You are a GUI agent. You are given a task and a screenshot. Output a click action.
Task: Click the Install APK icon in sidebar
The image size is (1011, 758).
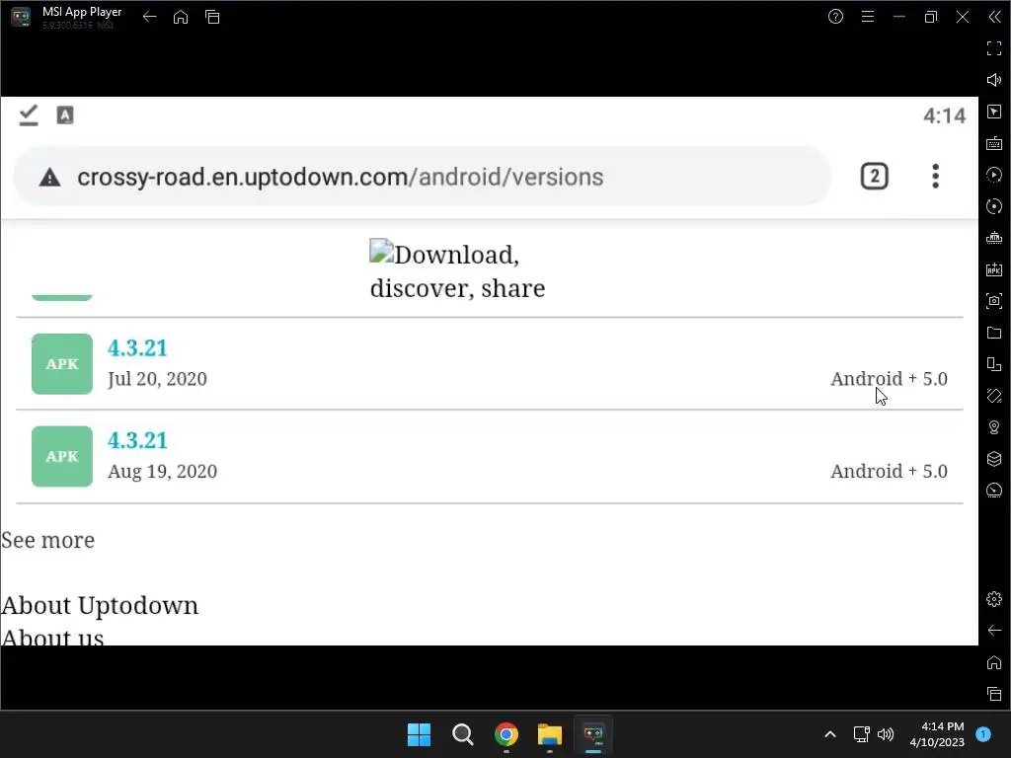click(x=994, y=269)
